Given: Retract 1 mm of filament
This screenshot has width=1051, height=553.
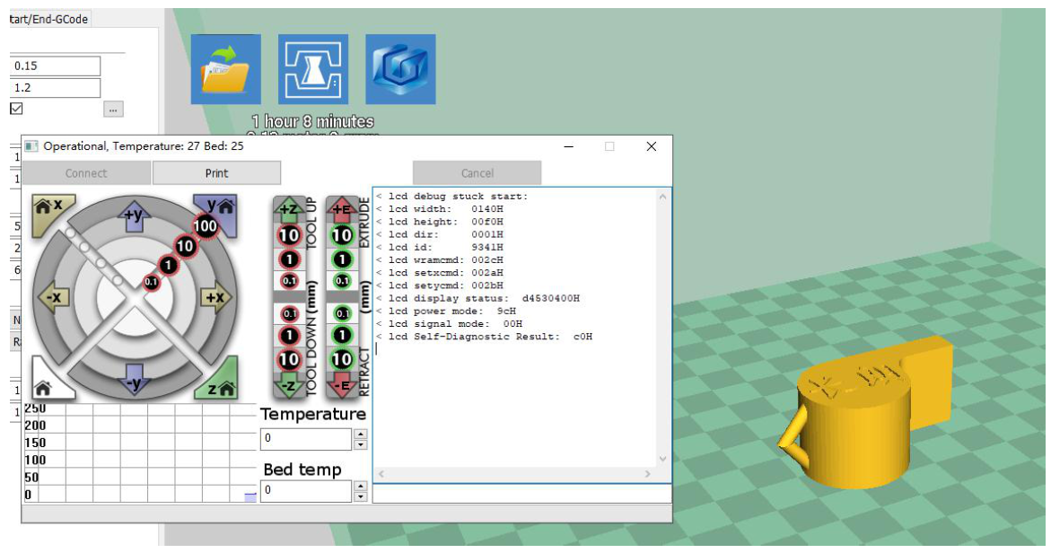Looking at the screenshot, I should 342,335.
